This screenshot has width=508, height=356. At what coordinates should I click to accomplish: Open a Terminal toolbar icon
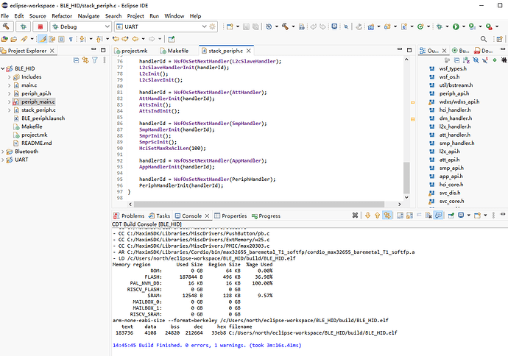click(x=334, y=26)
